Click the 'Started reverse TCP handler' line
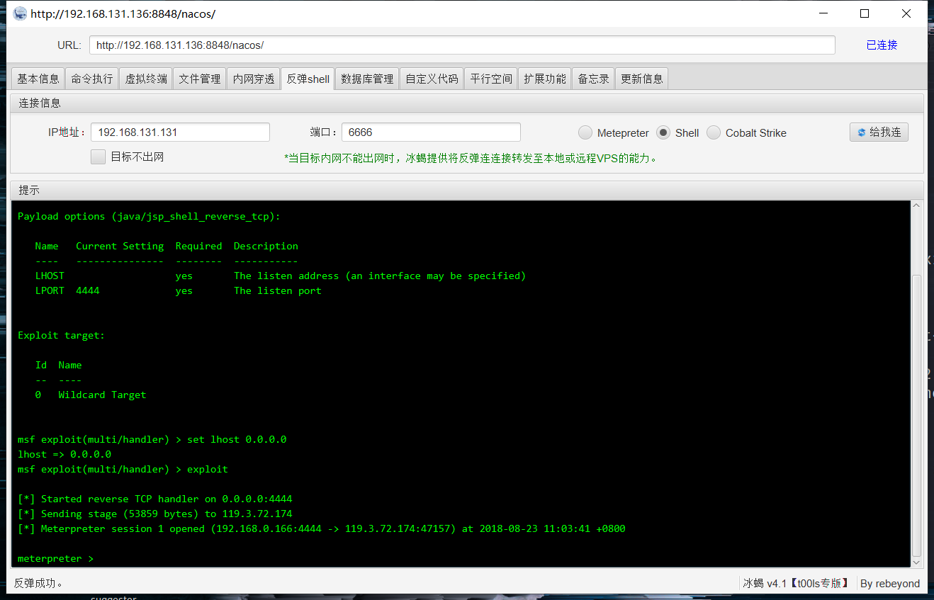Image resolution: width=934 pixels, height=600 pixels. pos(154,499)
